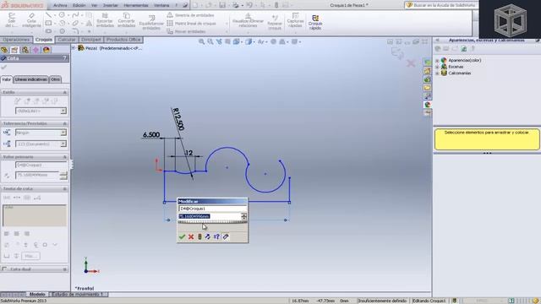Open the FeatureManager tree tab icon
The image size is (541, 304).
pyautogui.click(x=4, y=50)
